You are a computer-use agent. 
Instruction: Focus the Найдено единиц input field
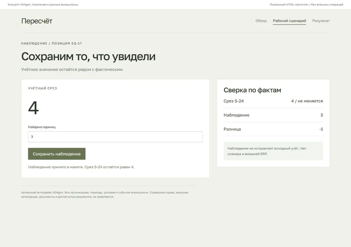pyautogui.click(x=115, y=137)
